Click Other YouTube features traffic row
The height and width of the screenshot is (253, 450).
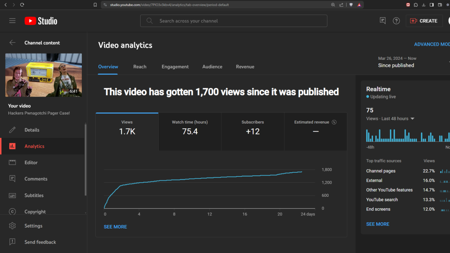click(407, 190)
